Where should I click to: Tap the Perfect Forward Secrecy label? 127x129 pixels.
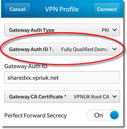click(36, 115)
